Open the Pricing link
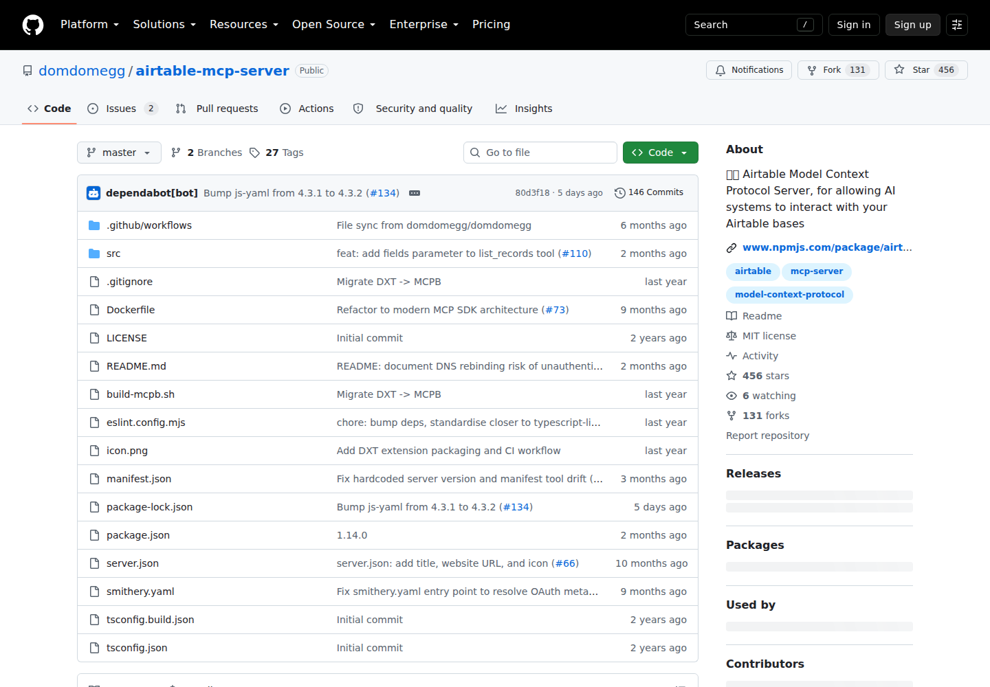The width and height of the screenshot is (990, 687). 491,25
